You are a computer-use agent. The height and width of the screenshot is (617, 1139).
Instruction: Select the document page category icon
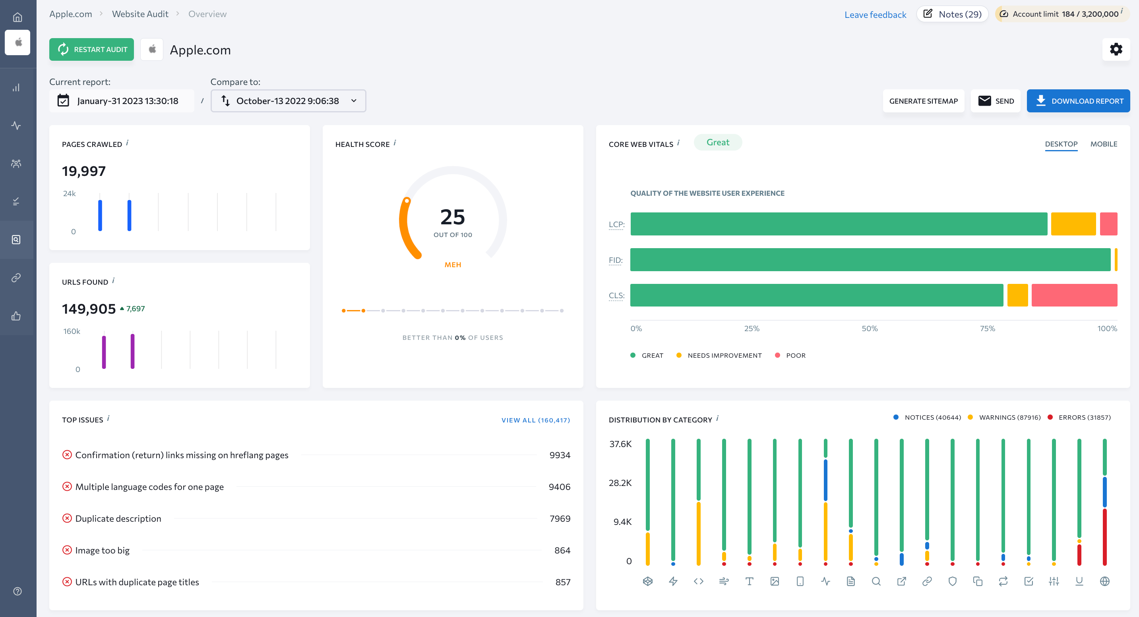(851, 581)
